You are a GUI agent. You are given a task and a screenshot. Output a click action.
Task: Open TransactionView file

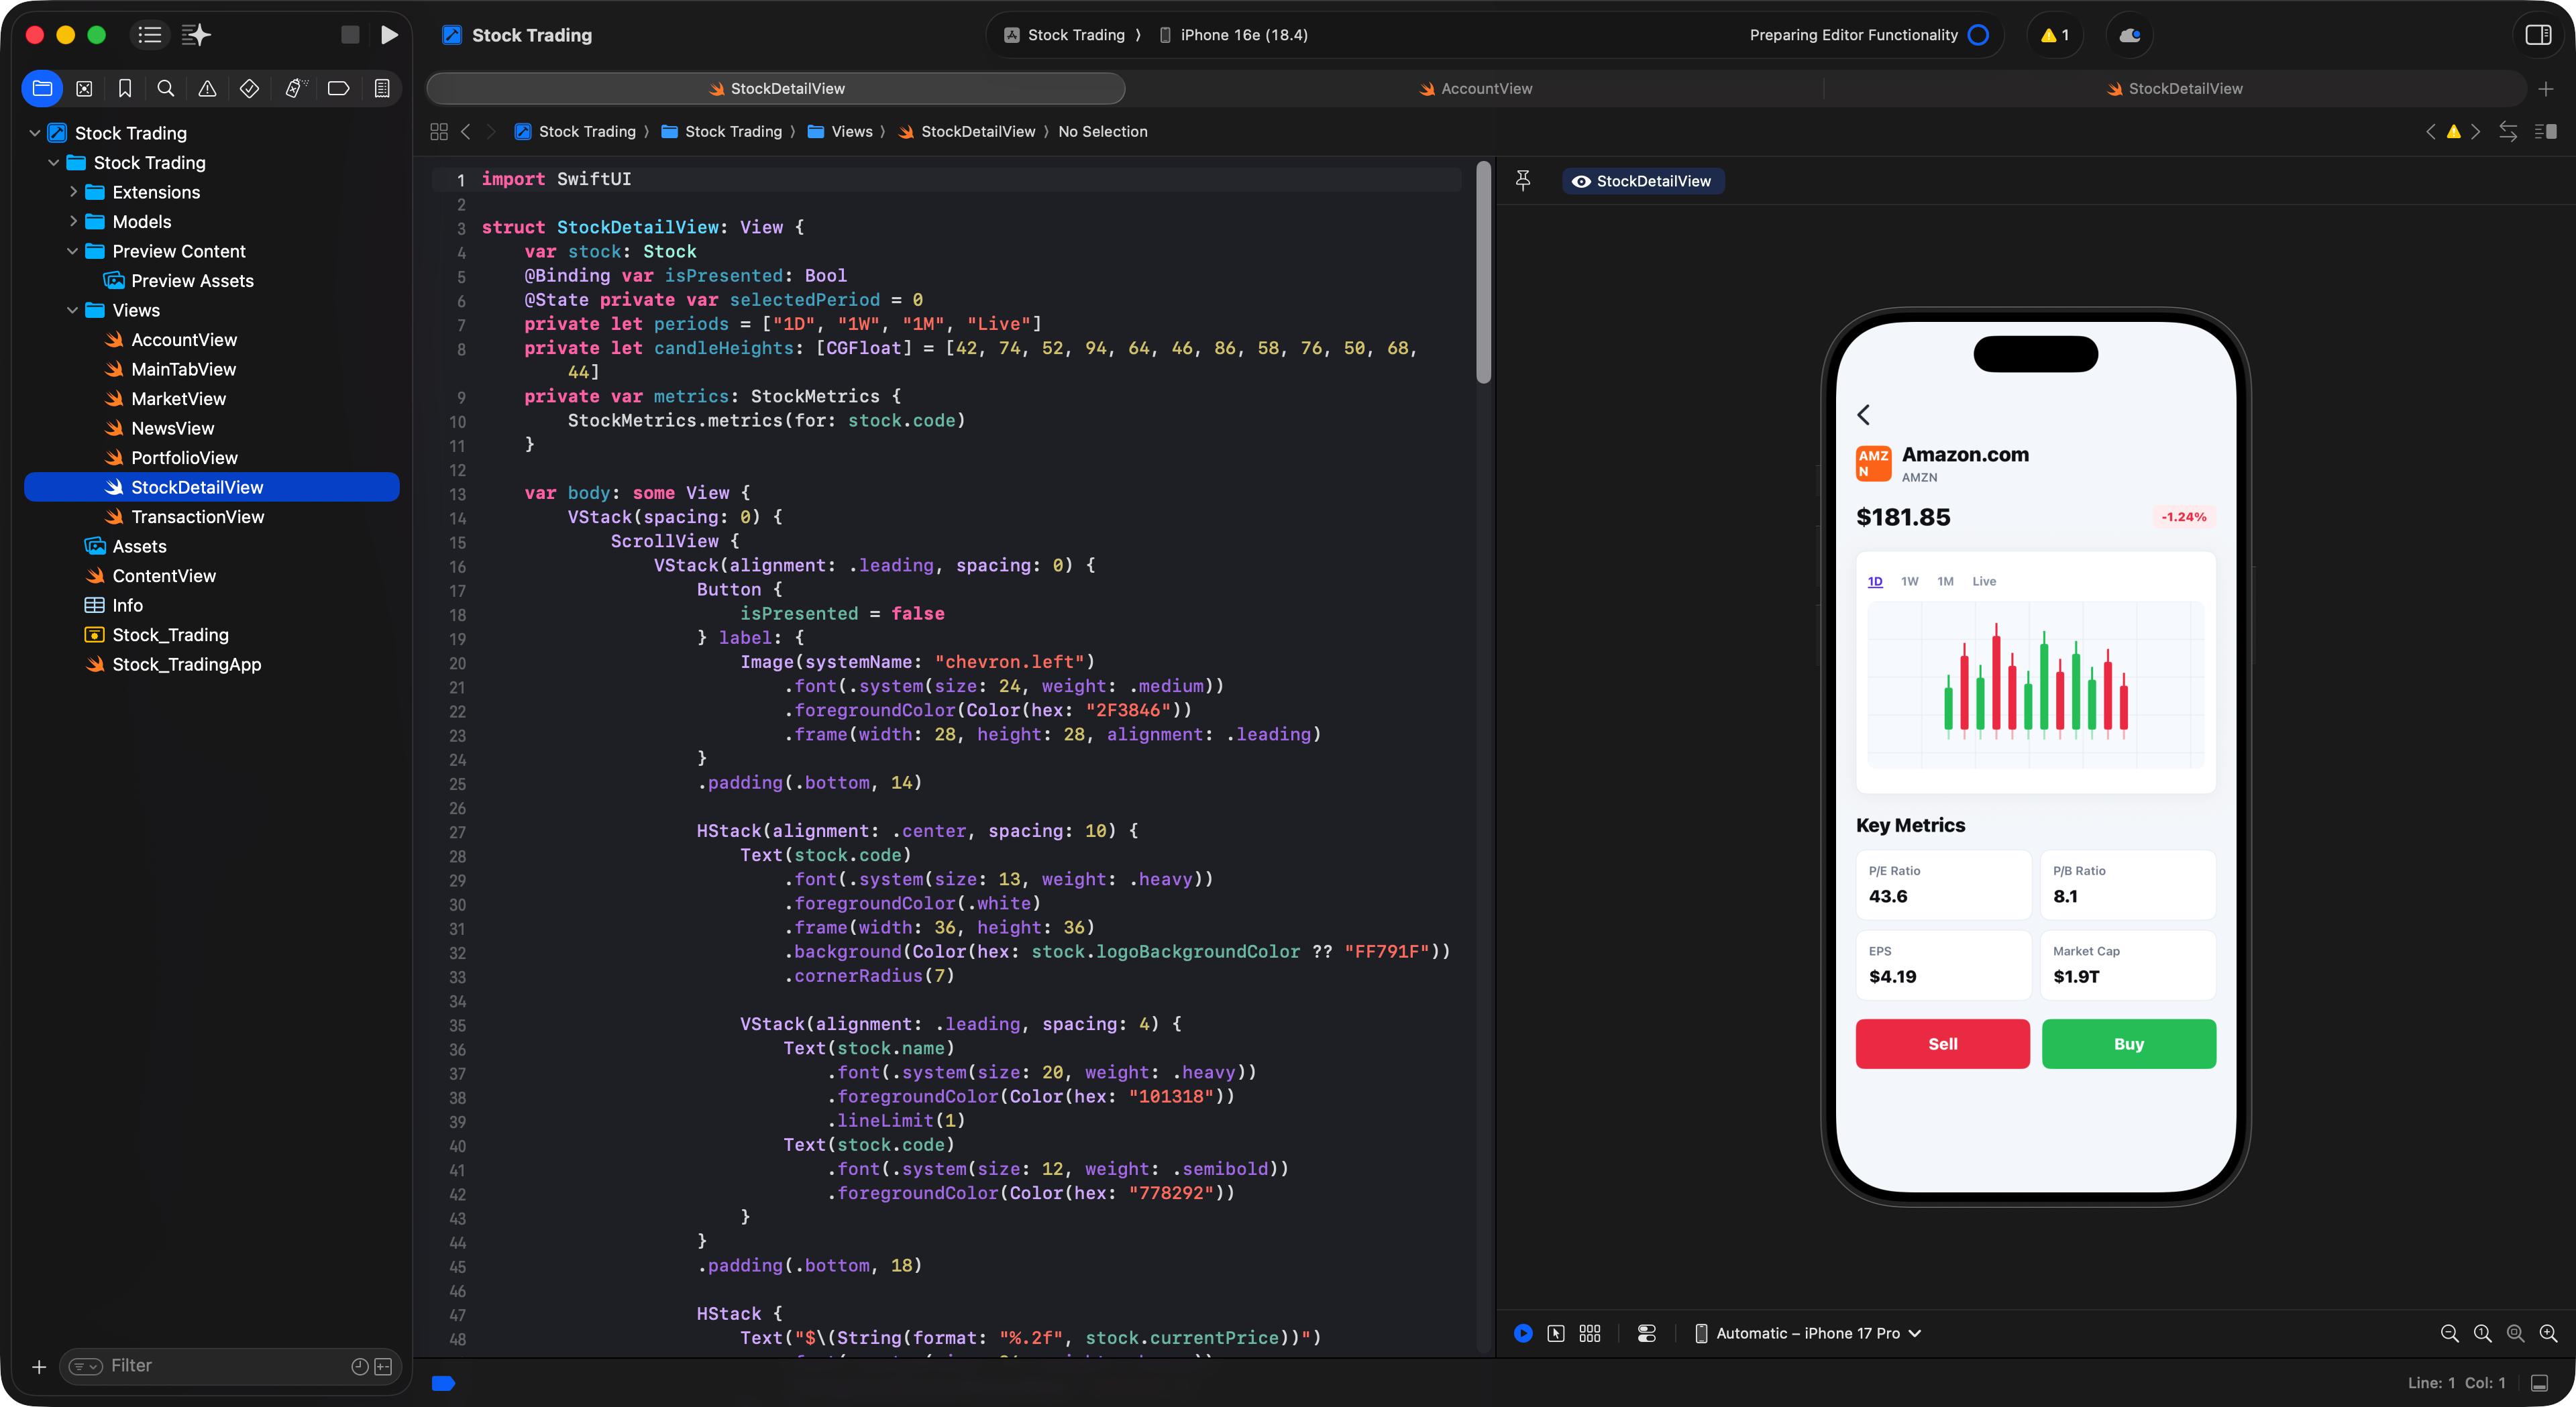[x=197, y=517]
